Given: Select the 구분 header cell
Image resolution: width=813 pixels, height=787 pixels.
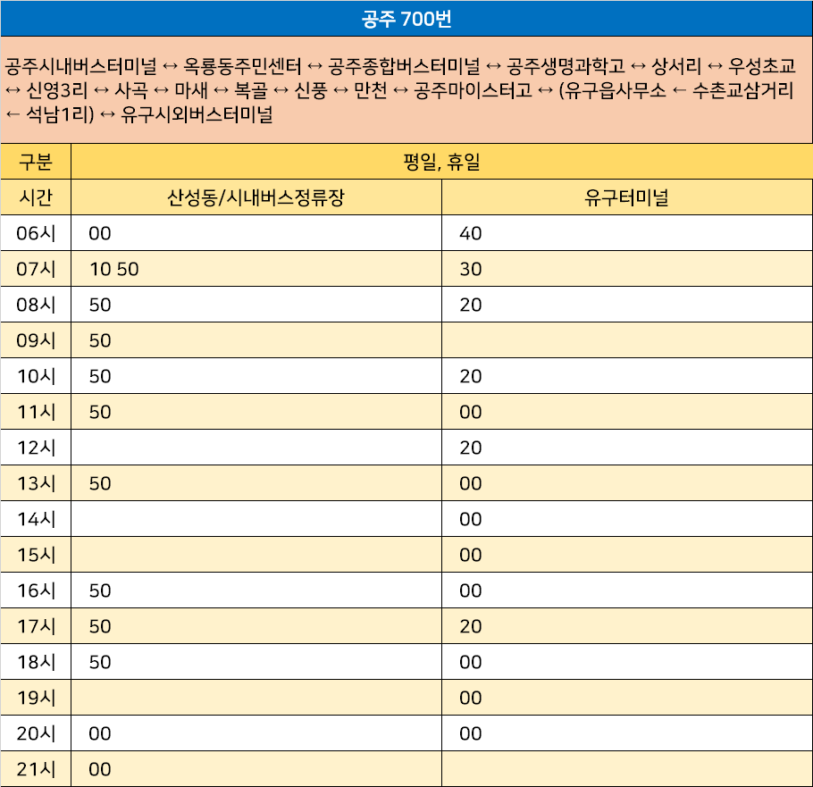Looking at the screenshot, I should [x=36, y=162].
